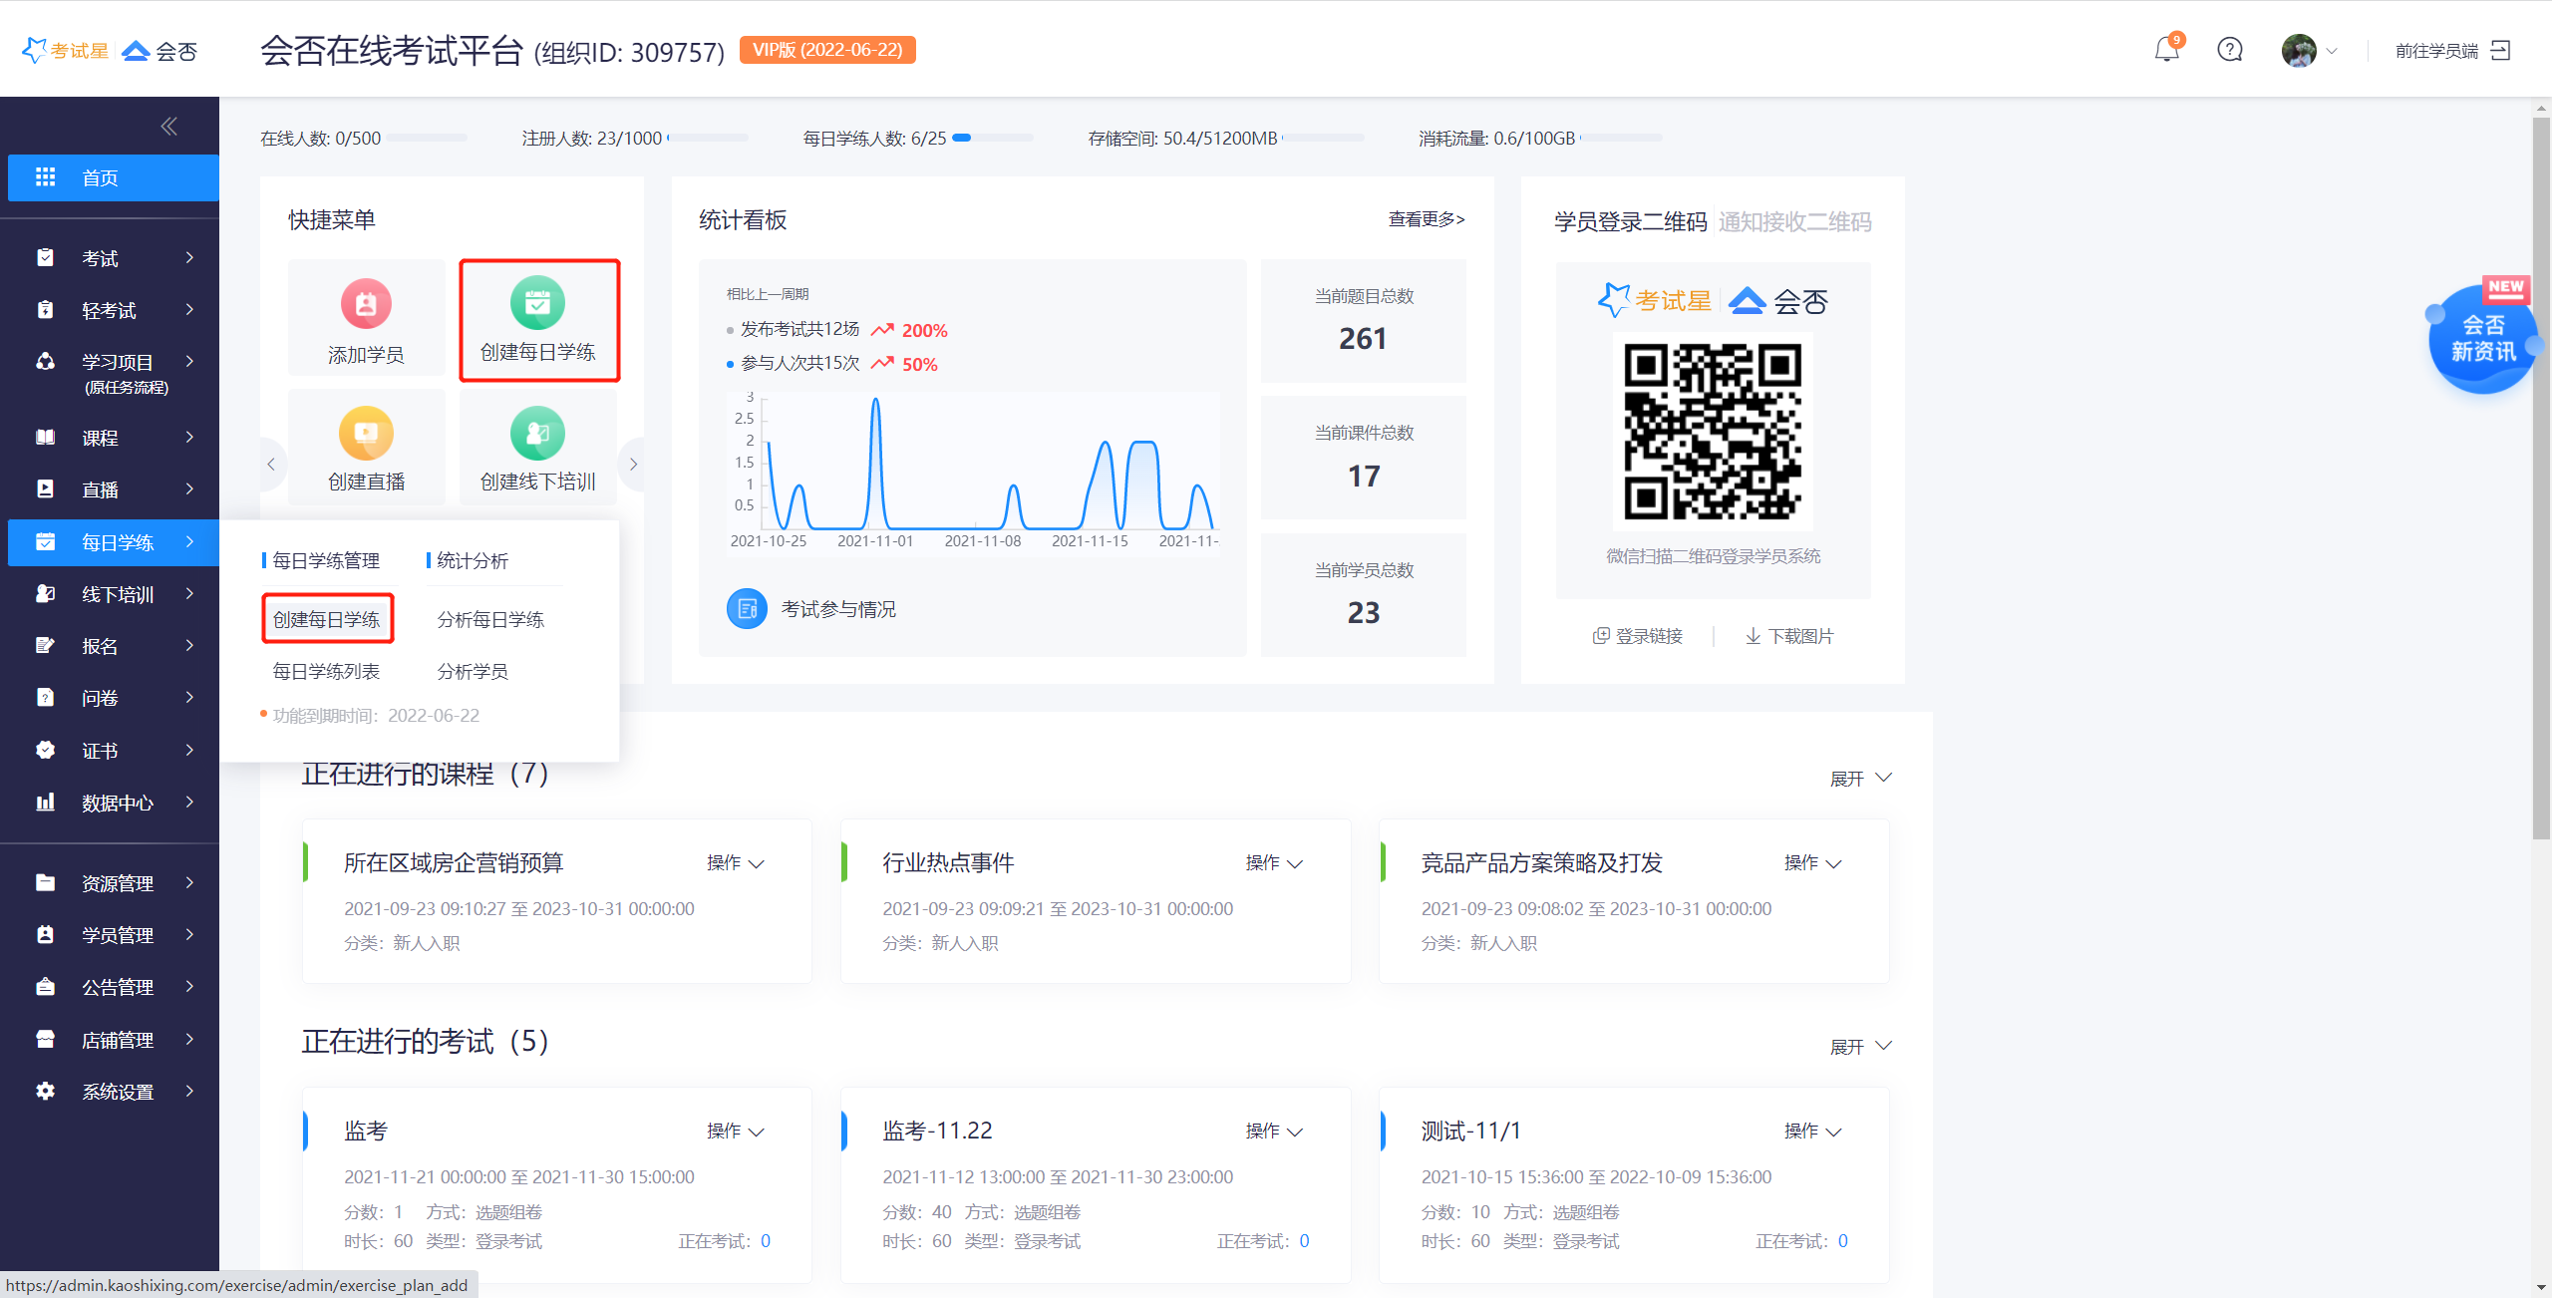Click the 创建线下培训 shortcut icon
This screenshot has width=2552, height=1298.
(x=537, y=434)
